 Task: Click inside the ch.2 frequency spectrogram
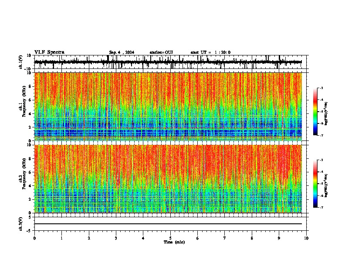(168, 179)
